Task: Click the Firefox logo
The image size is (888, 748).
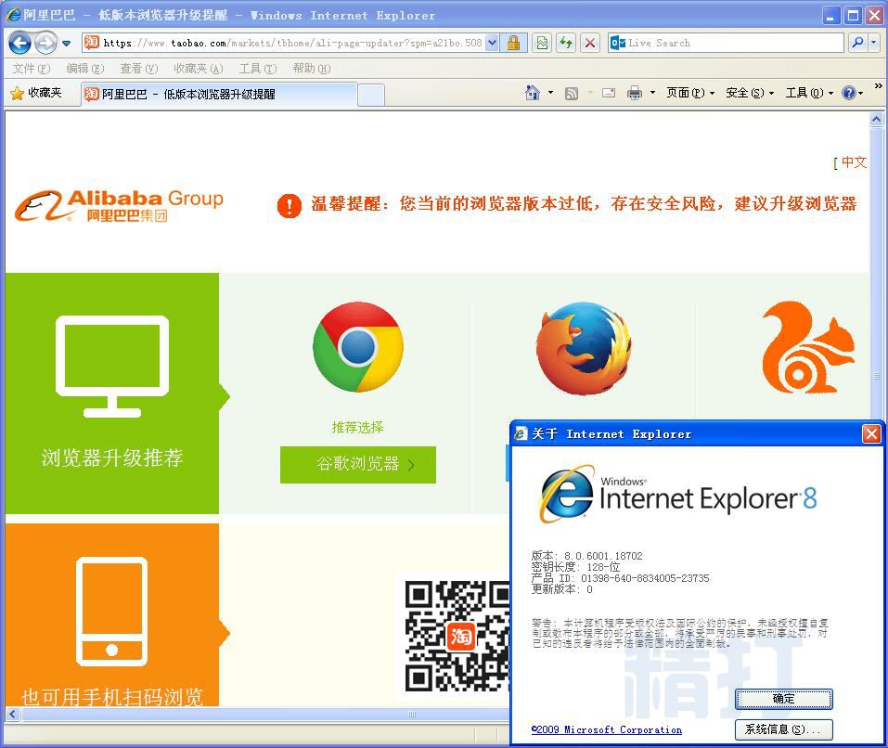Action: [x=584, y=348]
